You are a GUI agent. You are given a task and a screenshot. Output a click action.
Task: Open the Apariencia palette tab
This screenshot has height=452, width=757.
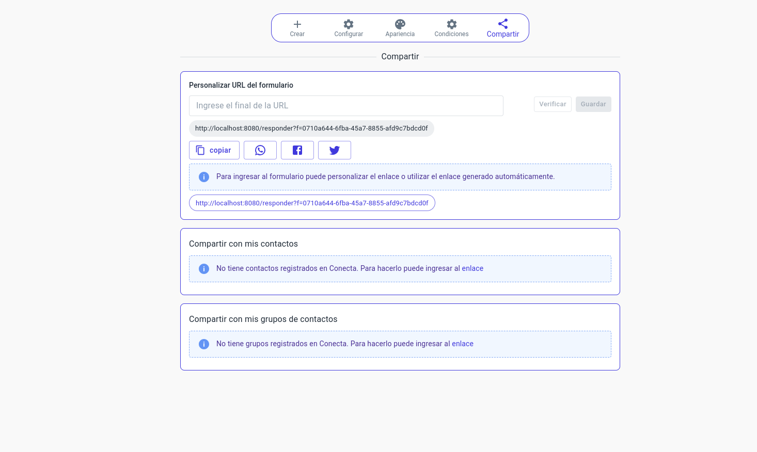[x=400, y=28]
